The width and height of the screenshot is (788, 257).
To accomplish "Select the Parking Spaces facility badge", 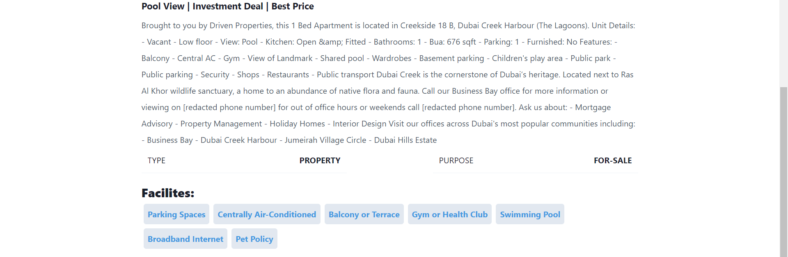I will (176, 214).
